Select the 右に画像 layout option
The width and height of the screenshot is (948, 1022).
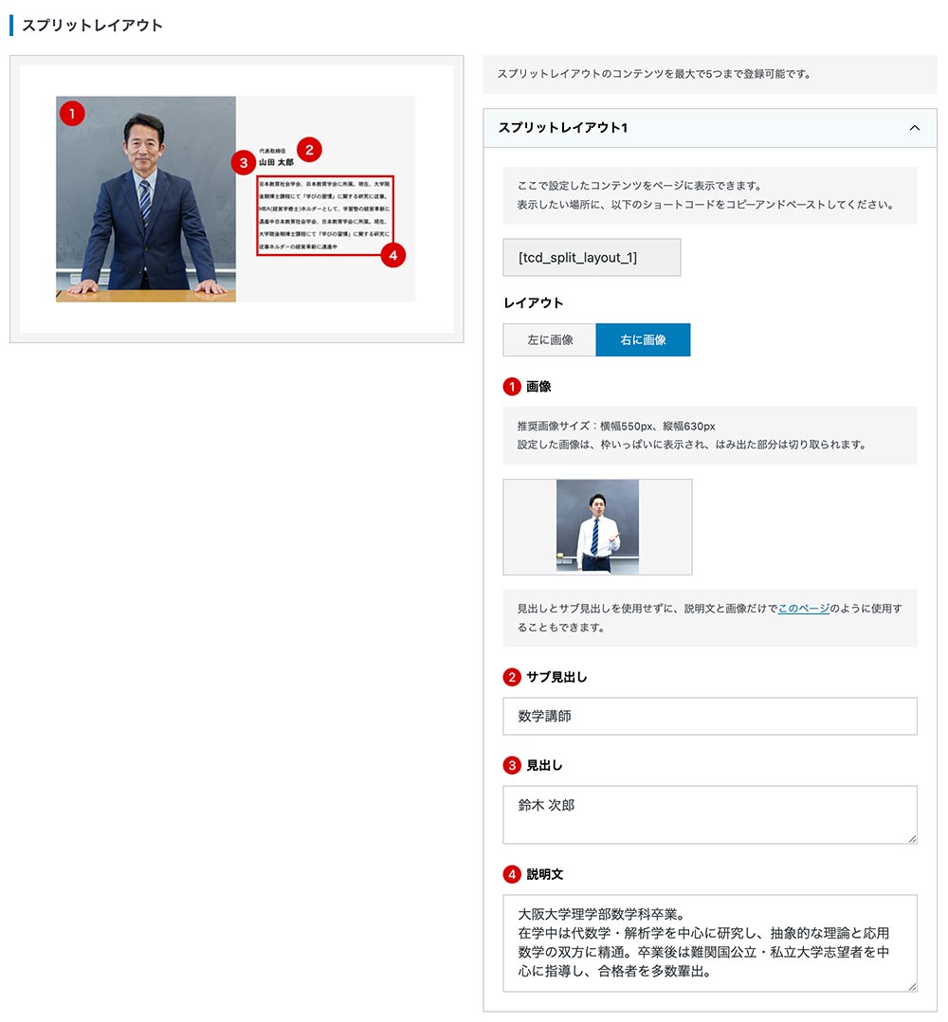643,339
